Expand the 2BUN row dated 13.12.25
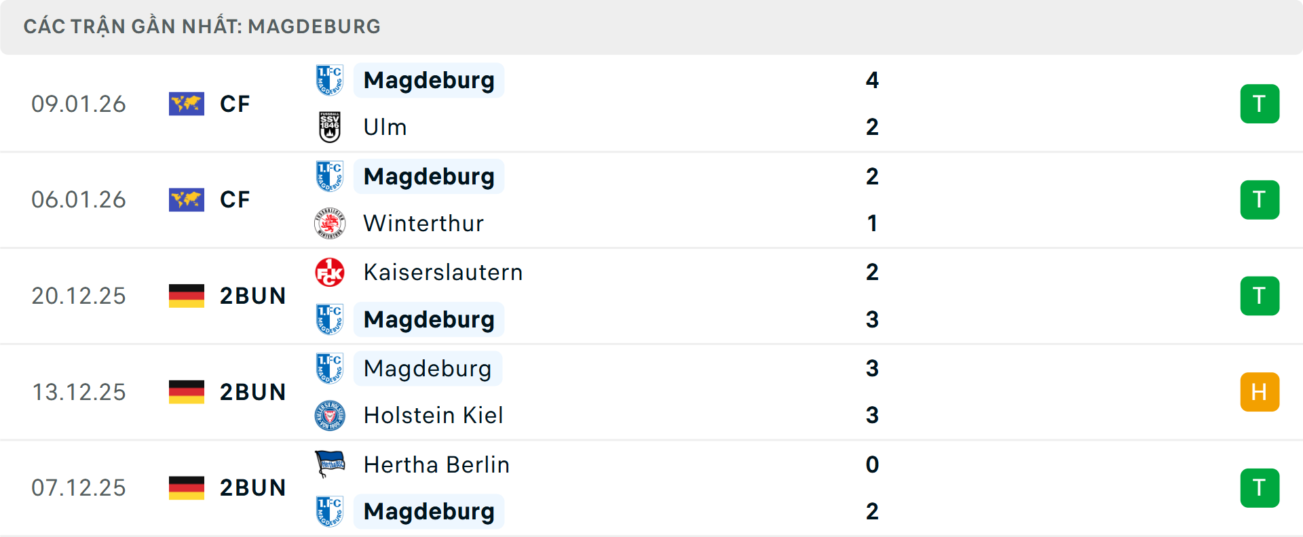This screenshot has width=1303, height=537. coord(253,392)
